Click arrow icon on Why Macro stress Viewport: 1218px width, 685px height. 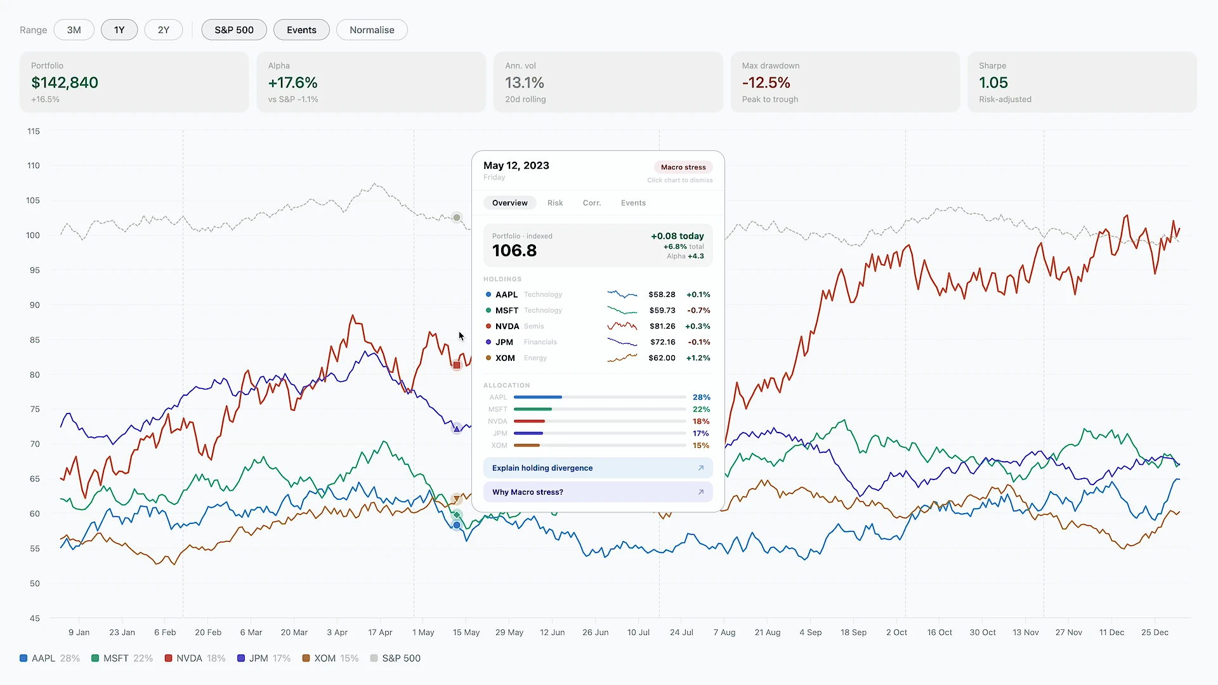(x=700, y=492)
